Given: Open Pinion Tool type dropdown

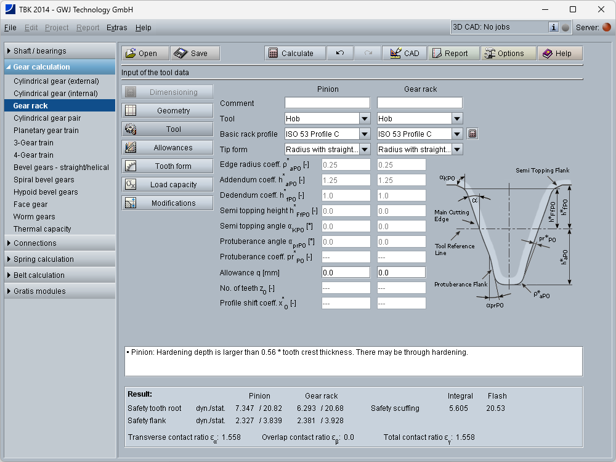Looking at the screenshot, I should pyautogui.click(x=365, y=119).
